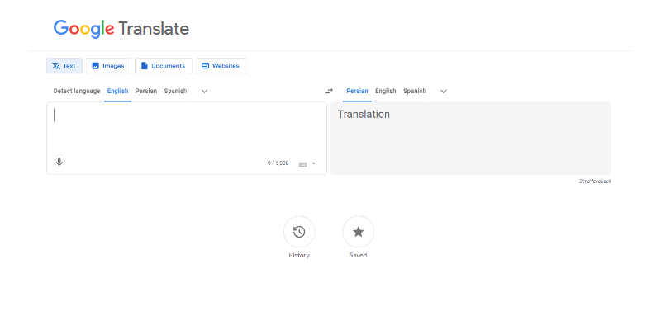This screenshot has height=330, width=661.
Task: Expand the source languages dropdown chevron
Action: pos(205,92)
